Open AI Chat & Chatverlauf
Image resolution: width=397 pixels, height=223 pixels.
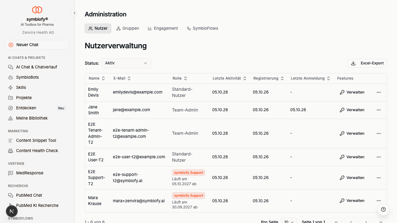[x=37, y=67]
